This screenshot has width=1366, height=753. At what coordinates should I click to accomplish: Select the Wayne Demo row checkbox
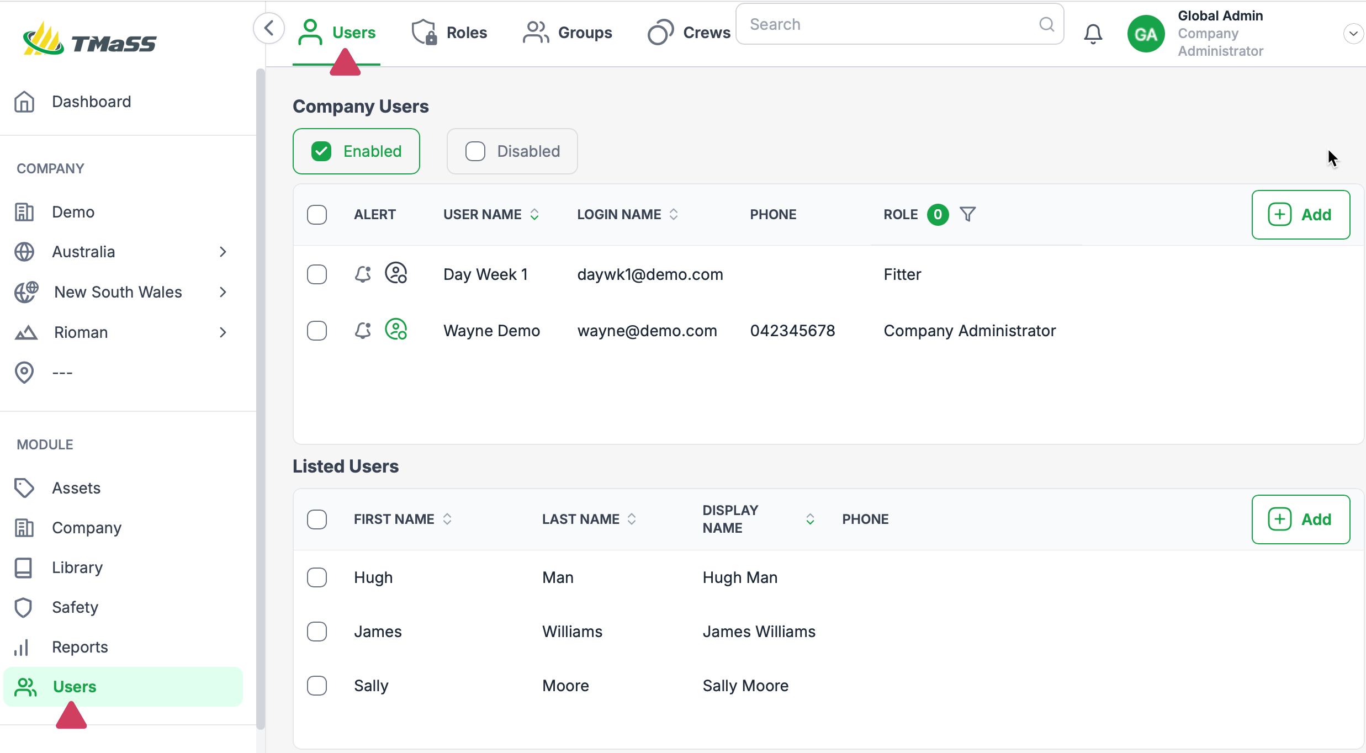(x=317, y=331)
